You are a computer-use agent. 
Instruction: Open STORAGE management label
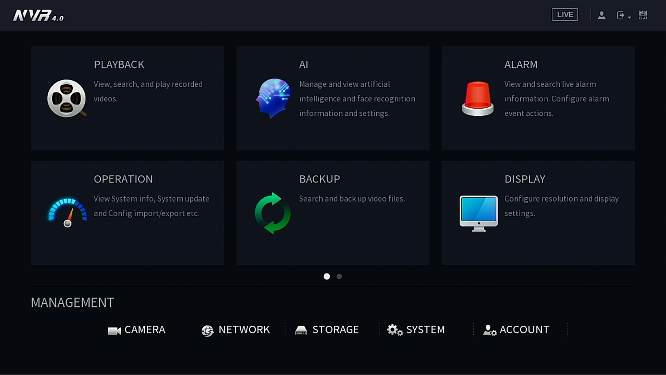[335, 330]
